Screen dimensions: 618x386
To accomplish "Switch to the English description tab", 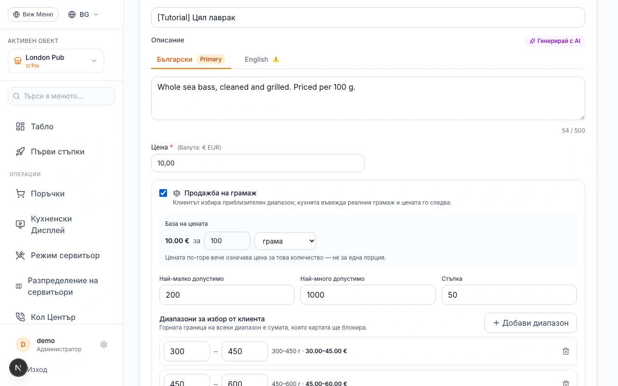I will 262,59.
